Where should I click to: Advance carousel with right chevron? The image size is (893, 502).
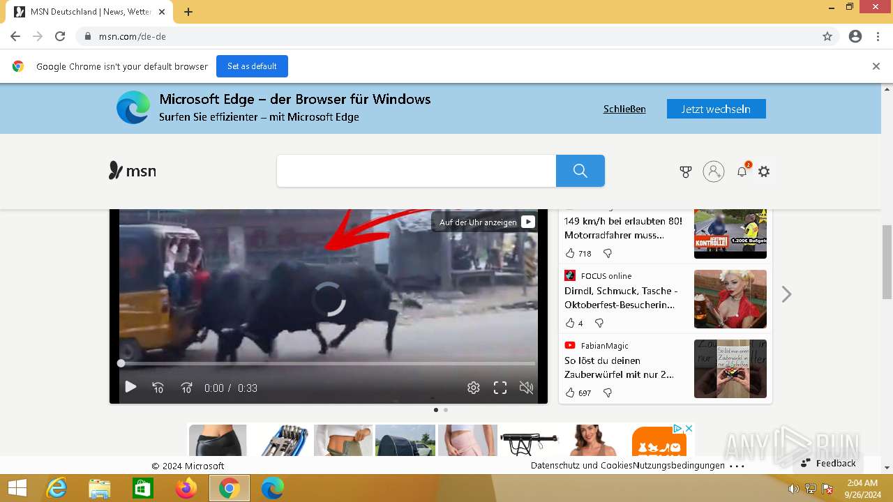(786, 294)
